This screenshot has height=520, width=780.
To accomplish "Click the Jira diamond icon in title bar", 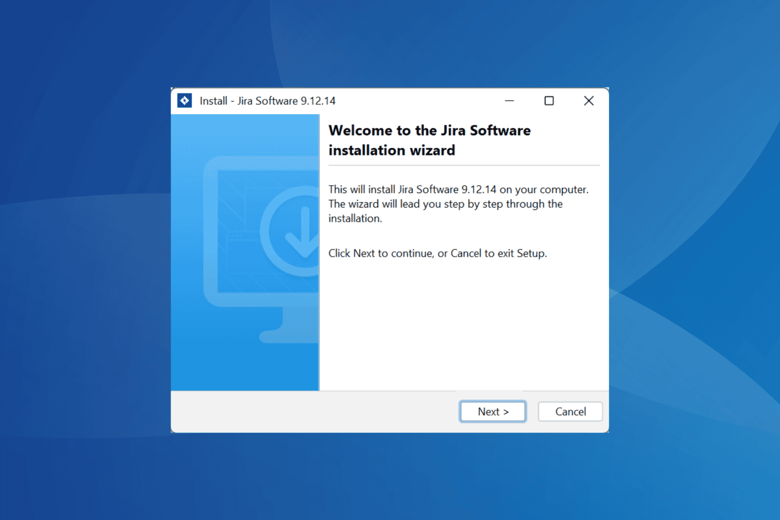I will [184, 101].
